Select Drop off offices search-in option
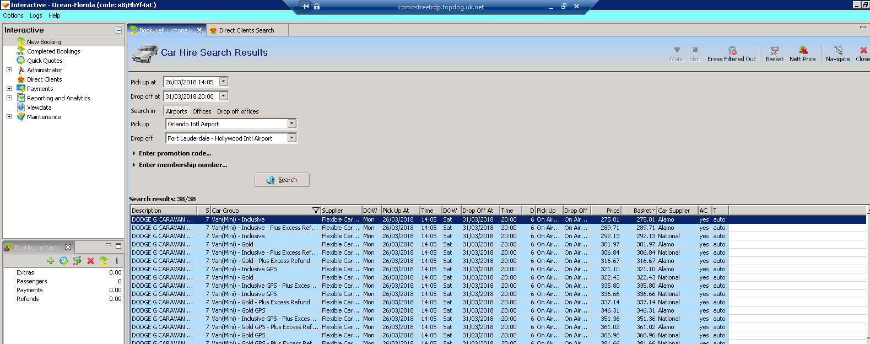 coord(237,111)
